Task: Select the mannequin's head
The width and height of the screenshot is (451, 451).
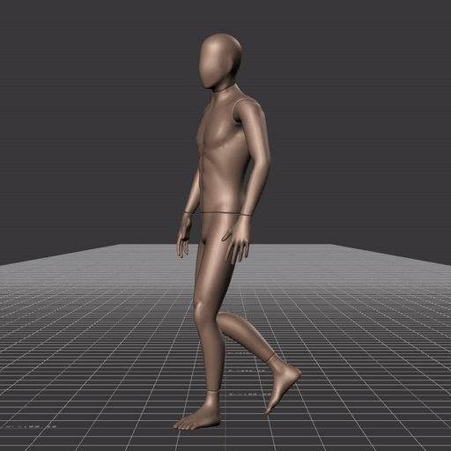Action: (221, 61)
